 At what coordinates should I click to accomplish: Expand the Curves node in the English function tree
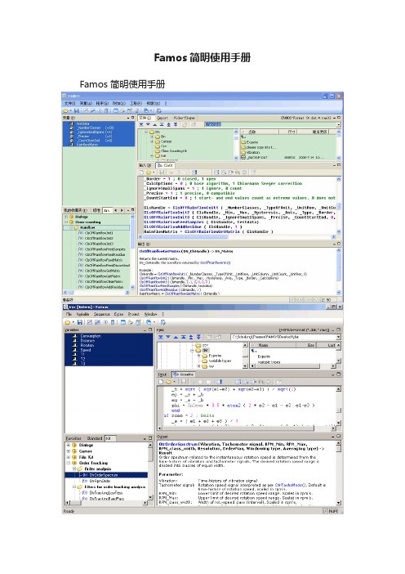tap(69, 451)
